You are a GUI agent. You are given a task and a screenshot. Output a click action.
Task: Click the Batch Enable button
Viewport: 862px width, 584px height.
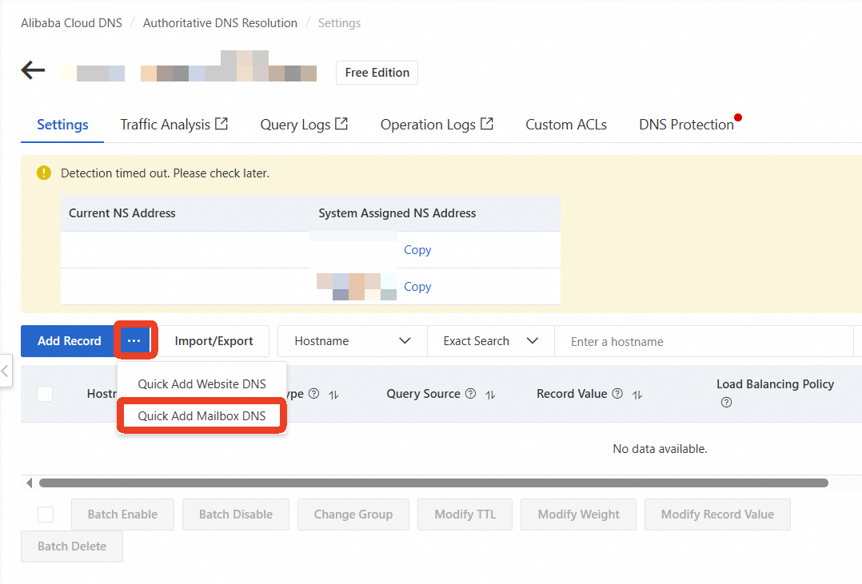(x=122, y=514)
